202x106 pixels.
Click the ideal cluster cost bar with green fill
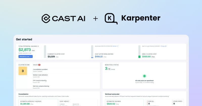pos(139,52)
